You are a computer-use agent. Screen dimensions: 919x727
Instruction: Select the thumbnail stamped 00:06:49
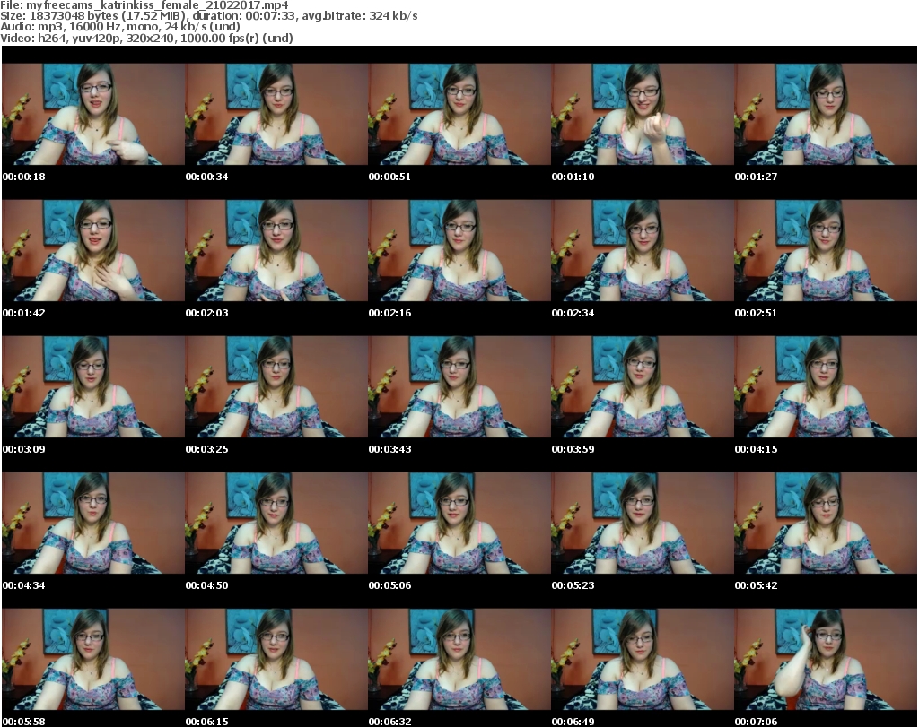(643, 660)
